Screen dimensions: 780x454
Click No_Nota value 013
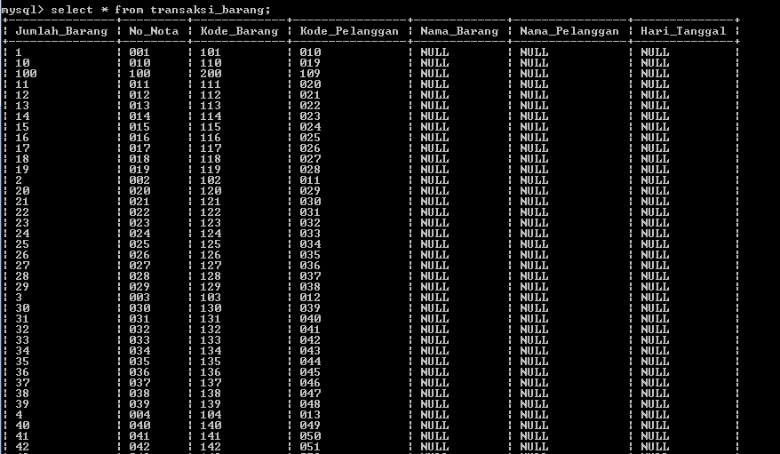pyautogui.click(x=139, y=106)
